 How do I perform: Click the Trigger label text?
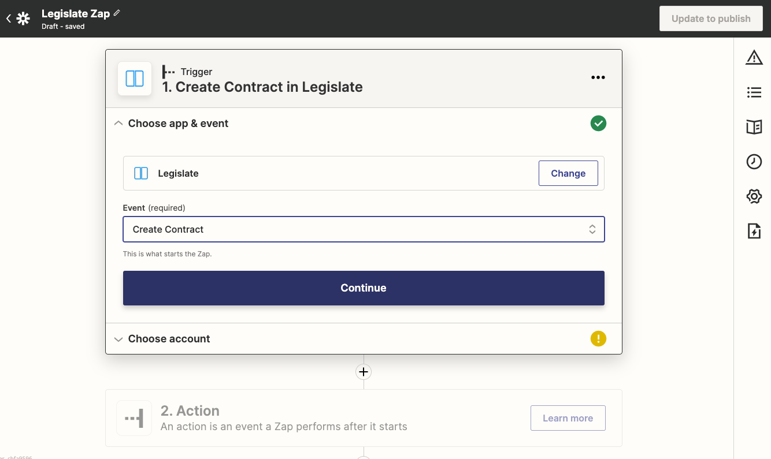pos(197,72)
